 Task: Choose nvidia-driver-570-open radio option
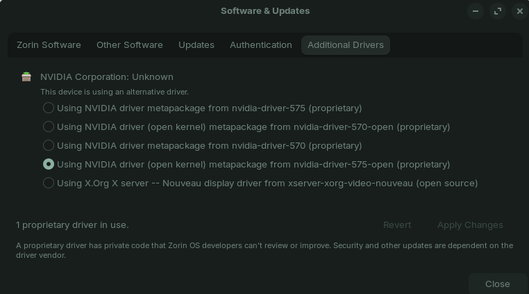click(48, 126)
